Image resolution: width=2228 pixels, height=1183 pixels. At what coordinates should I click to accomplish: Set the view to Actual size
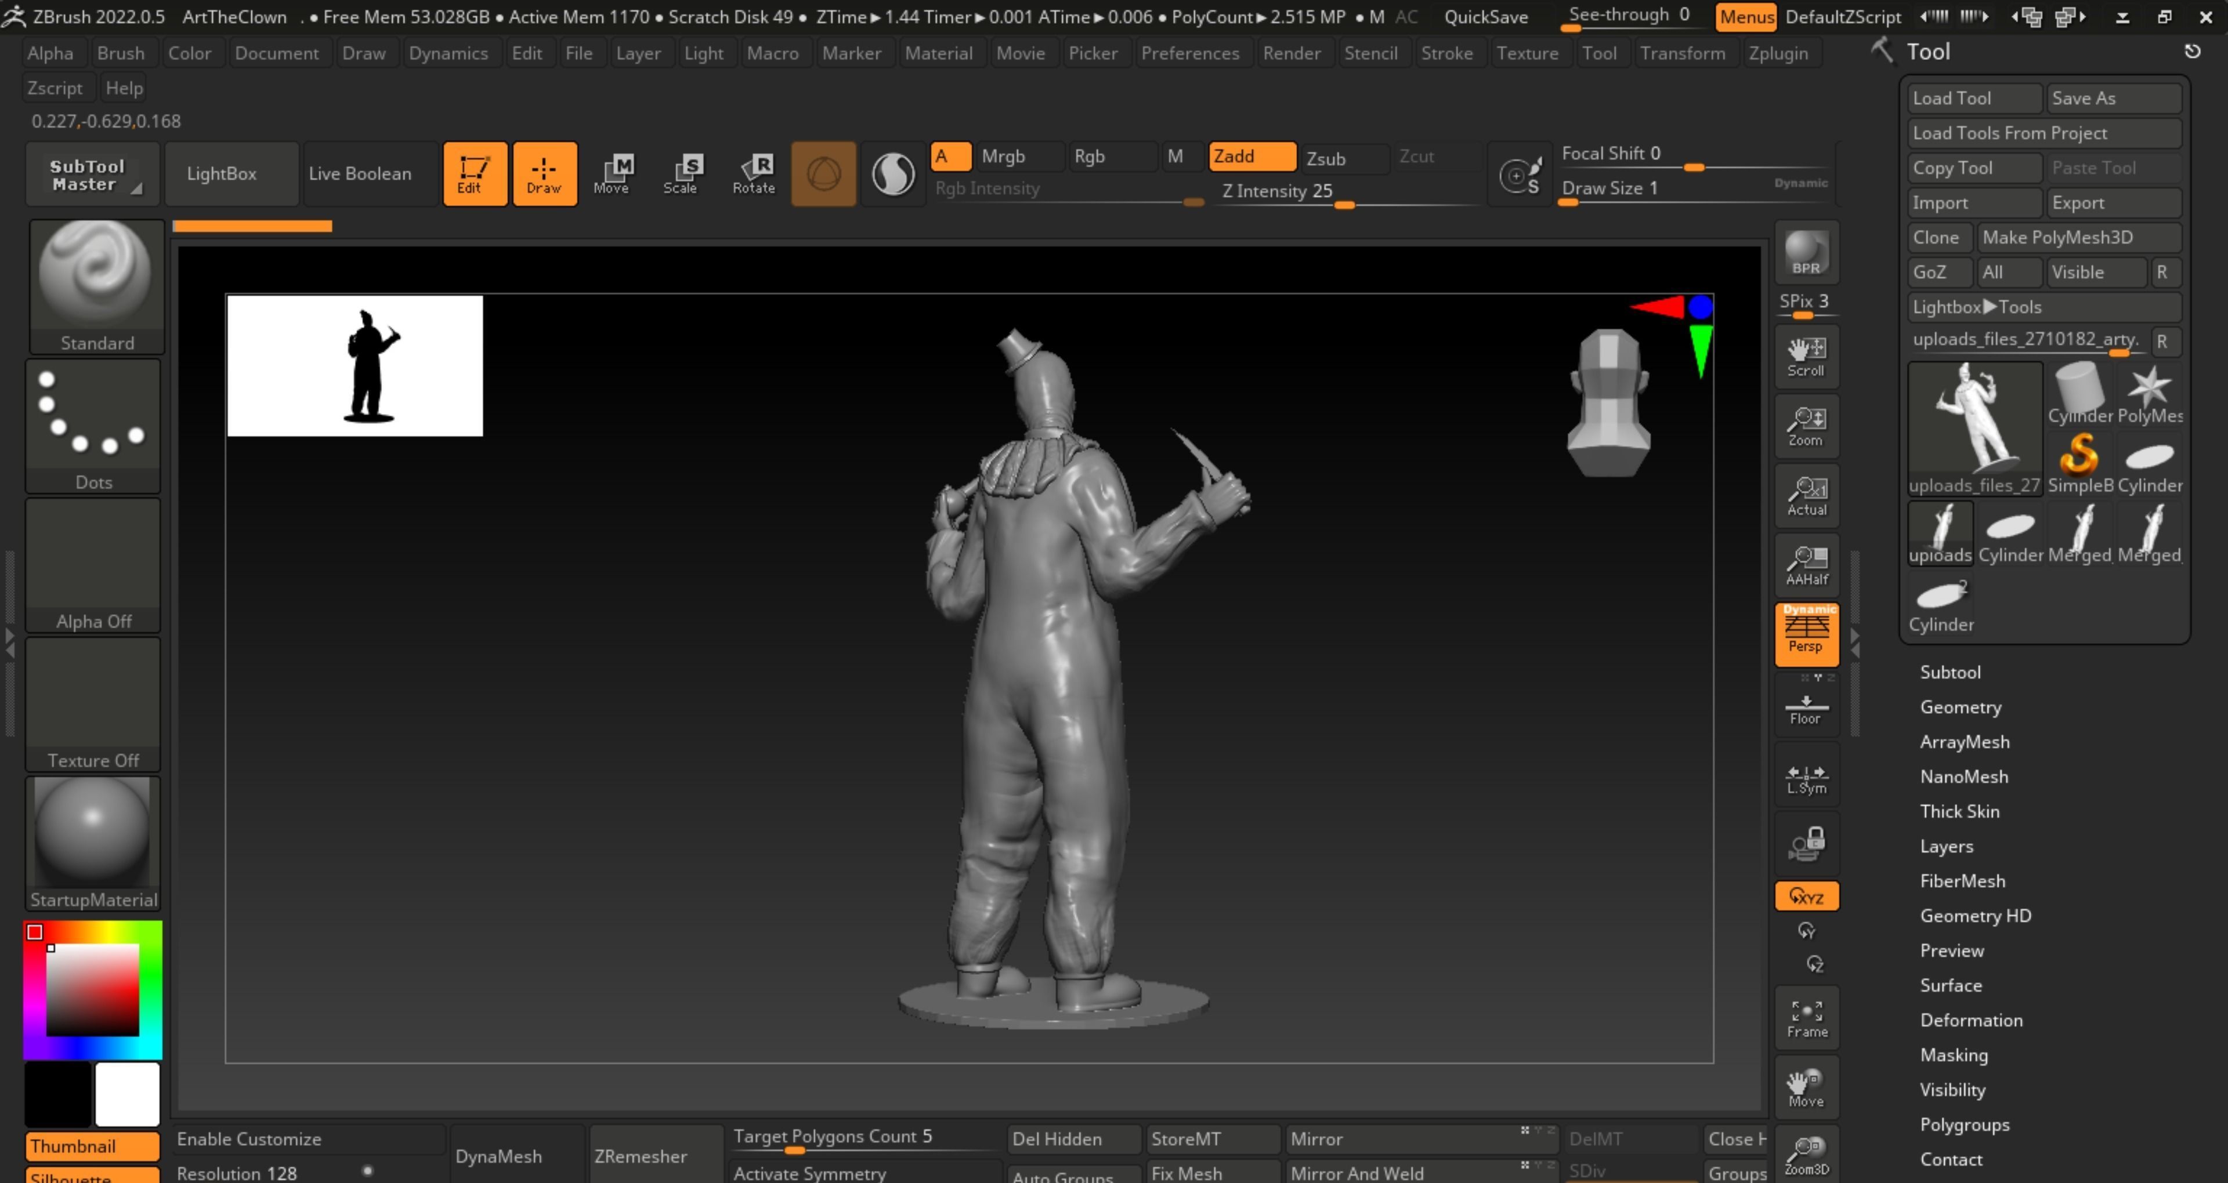pyautogui.click(x=1807, y=496)
